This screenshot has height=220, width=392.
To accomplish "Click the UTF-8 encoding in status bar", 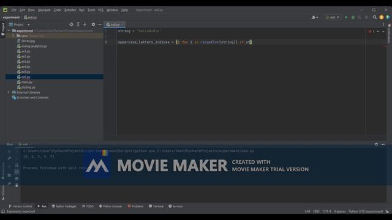I will pyautogui.click(x=327, y=211).
